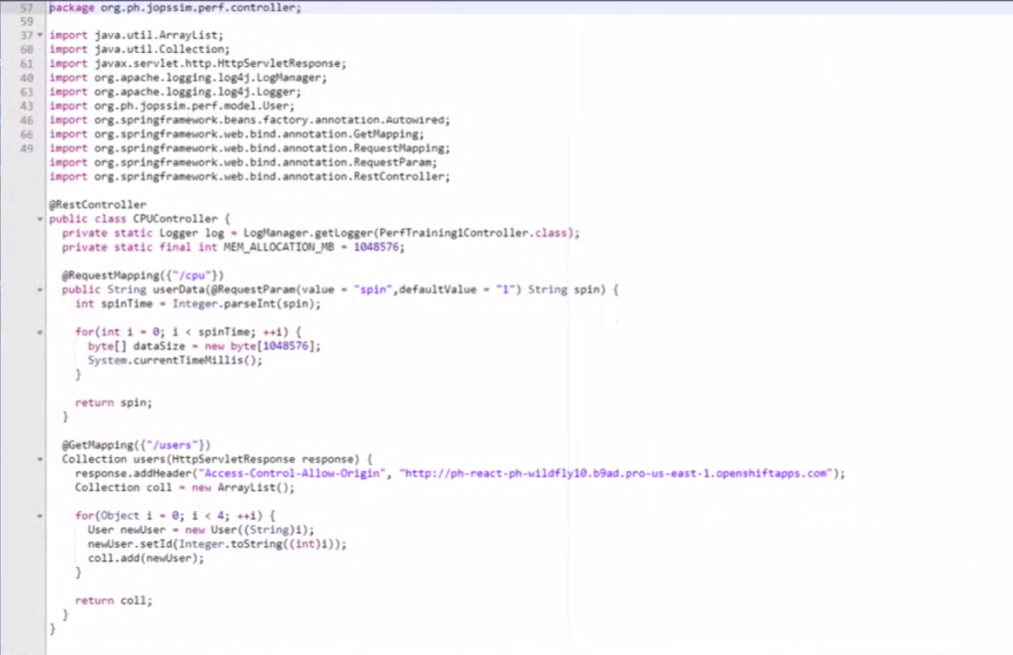Click gutter line number 63

point(26,92)
